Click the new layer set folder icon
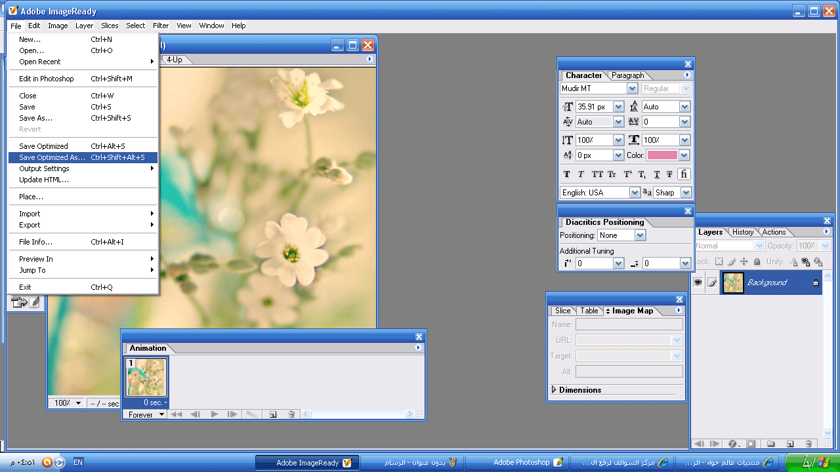The image size is (840, 472). click(x=771, y=444)
